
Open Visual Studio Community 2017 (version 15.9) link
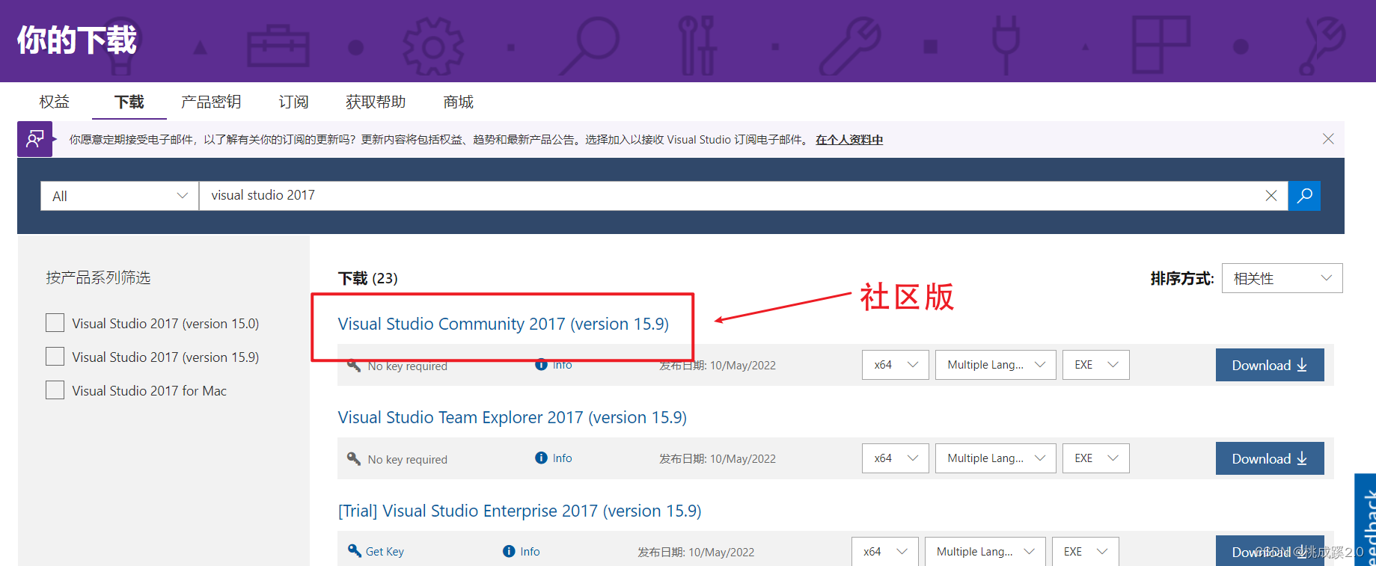point(504,324)
